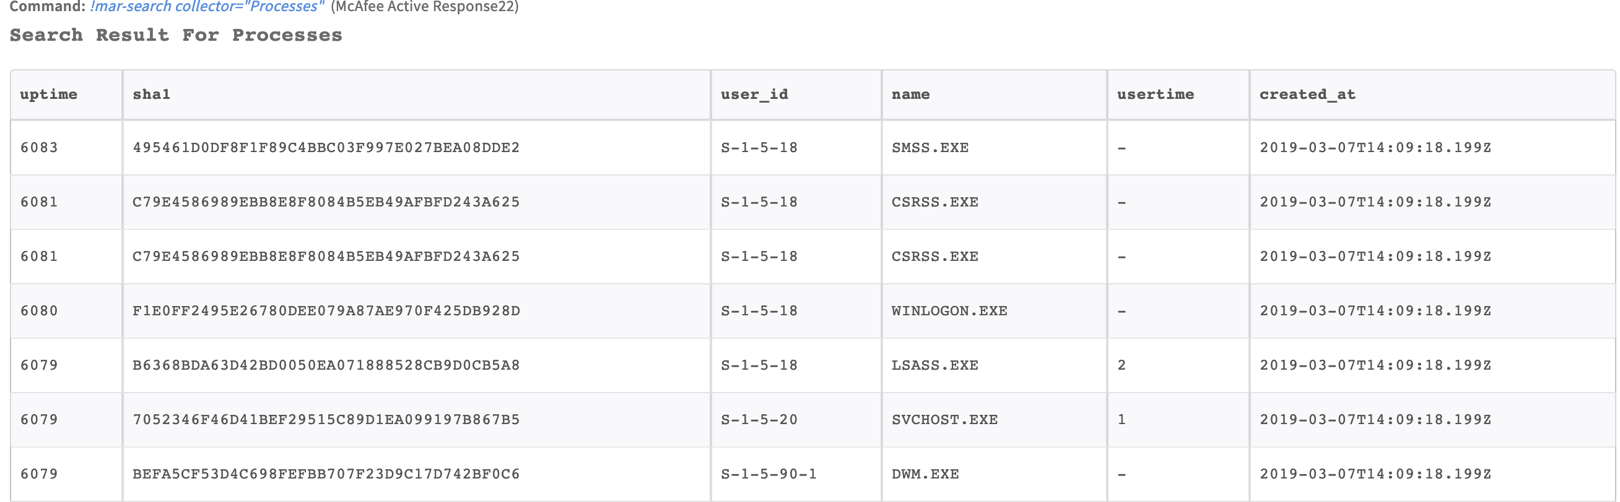Viewport: 1620px width, 502px height.
Task: Click the sha1 hash starting with BEFA5CF5
Action: [326, 474]
